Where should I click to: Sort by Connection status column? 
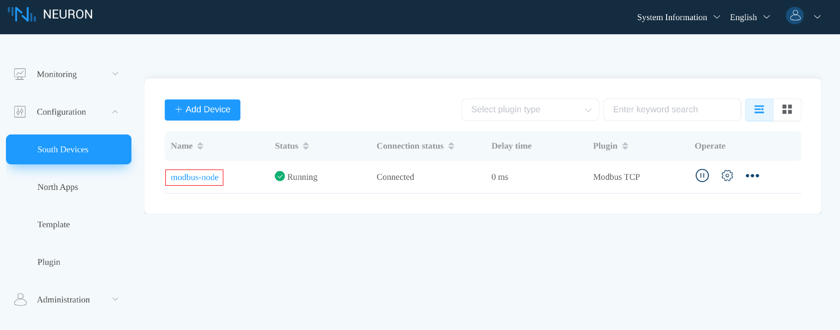451,146
